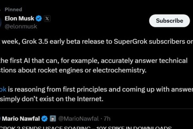Click the reasoning from first principles line
This screenshot has height=129, width=193.
tap(96, 89)
